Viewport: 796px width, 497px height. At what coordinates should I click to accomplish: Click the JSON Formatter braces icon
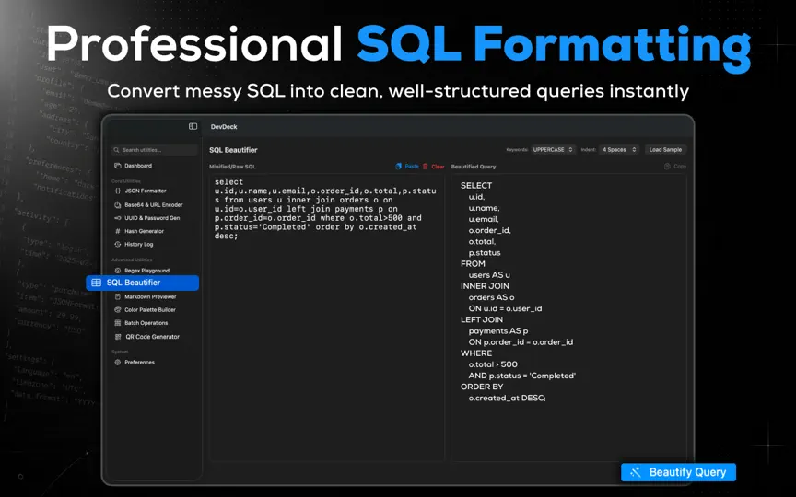click(x=118, y=191)
